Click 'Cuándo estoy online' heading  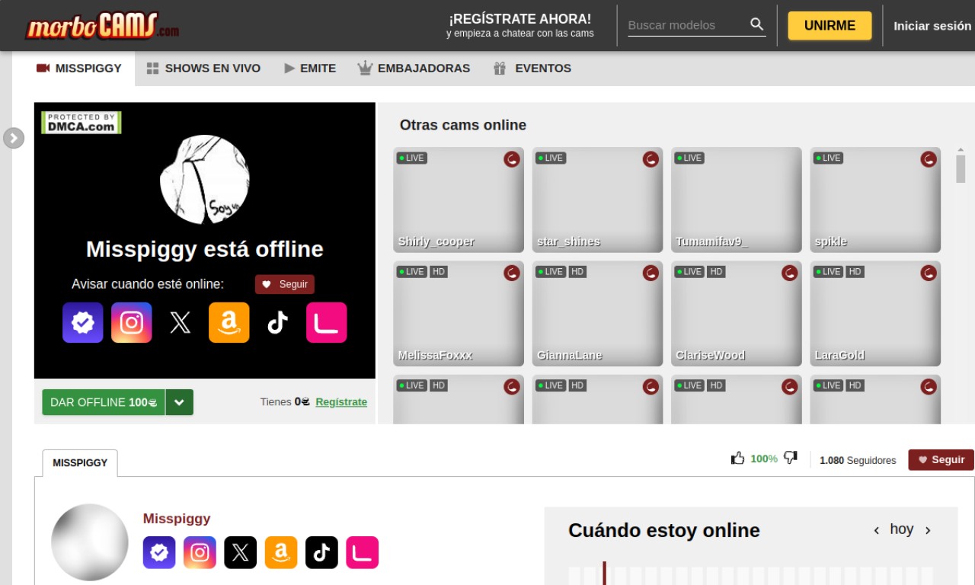(664, 530)
